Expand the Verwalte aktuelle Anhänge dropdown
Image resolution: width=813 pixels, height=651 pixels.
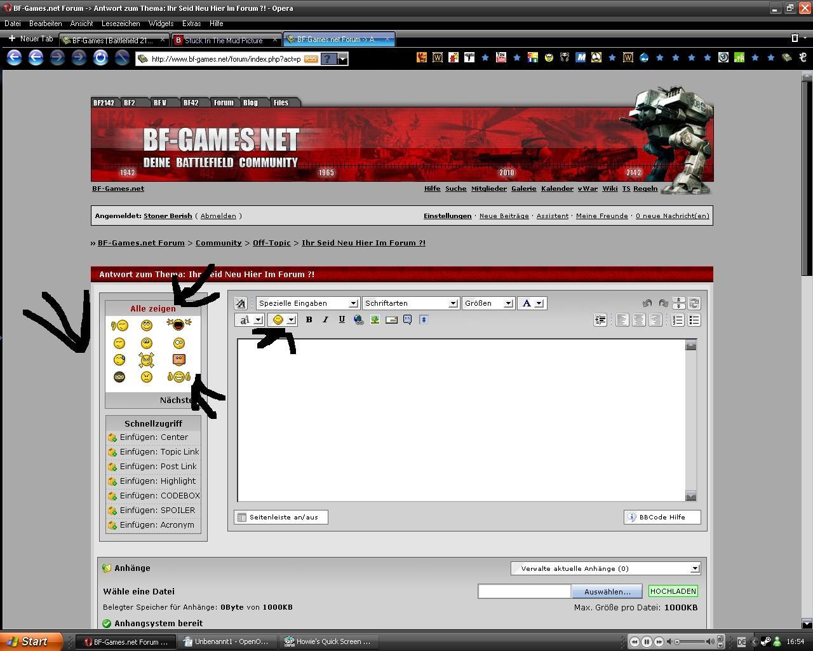(605, 568)
